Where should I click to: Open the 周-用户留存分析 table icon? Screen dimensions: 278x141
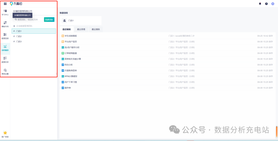pos(63,48)
